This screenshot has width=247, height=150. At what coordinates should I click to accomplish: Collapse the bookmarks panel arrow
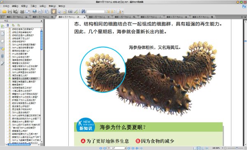(x=42, y=21)
